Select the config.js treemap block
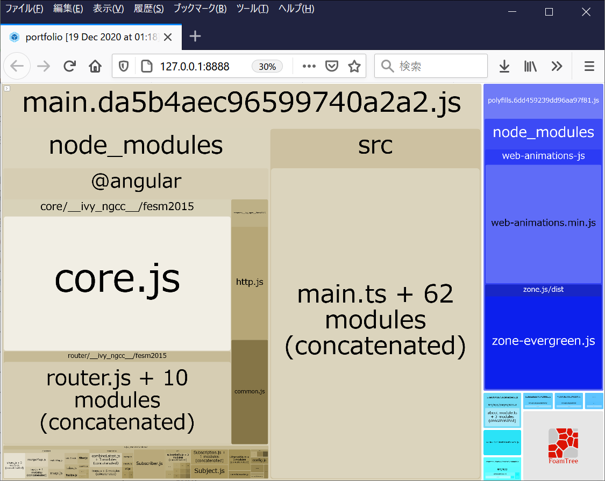This screenshot has height=481, width=605. pos(259,460)
